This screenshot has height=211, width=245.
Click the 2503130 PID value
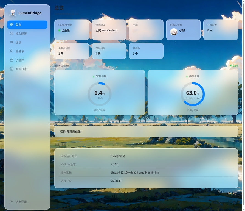tap(116, 181)
